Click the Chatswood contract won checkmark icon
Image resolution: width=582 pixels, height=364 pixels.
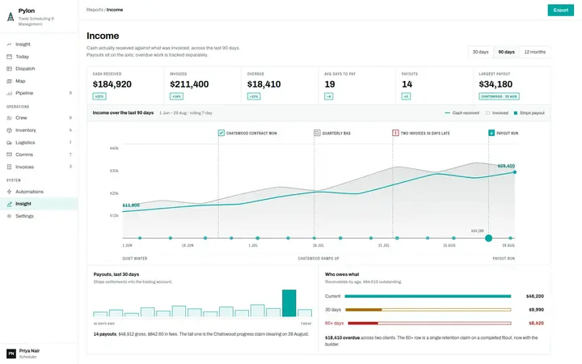coord(221,133)
